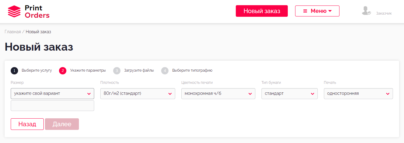The width and height of the screenshot is (404, 143).
Task: Click the Назад button
Action: (27, 124)
